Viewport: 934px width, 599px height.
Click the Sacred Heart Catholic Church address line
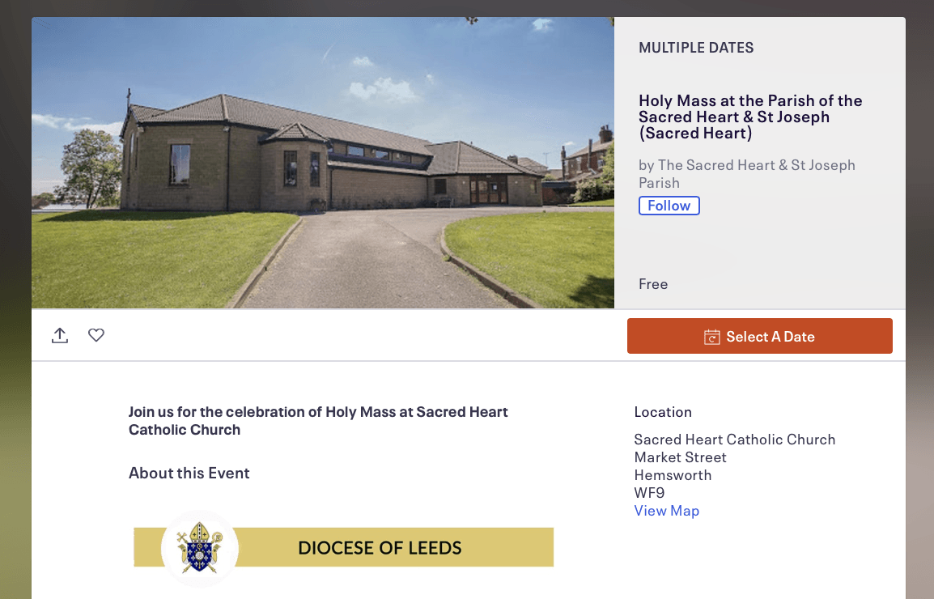[x=734, y=440]
